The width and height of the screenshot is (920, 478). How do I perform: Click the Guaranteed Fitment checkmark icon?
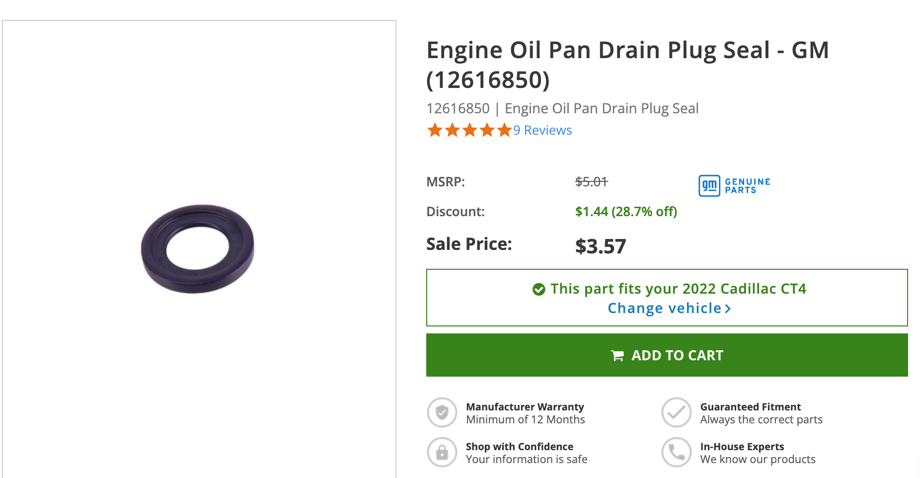pyautogui.click(x=676, y=412)
